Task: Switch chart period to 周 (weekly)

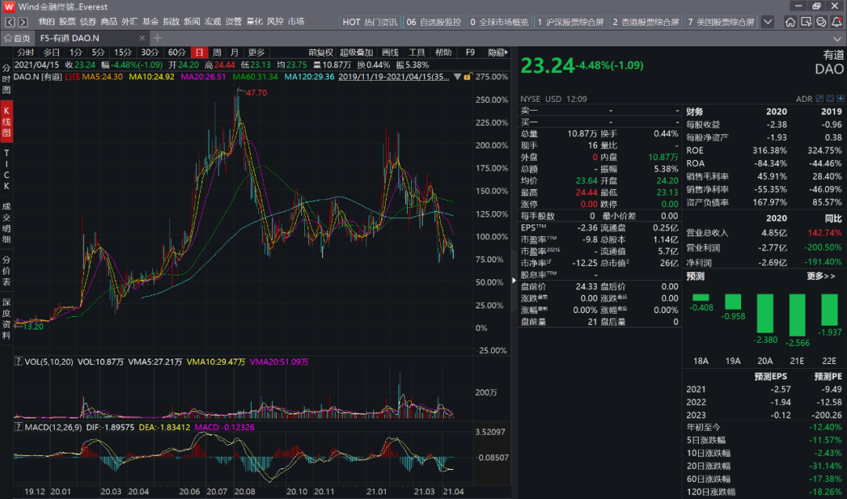Action: tap(216, 53)
